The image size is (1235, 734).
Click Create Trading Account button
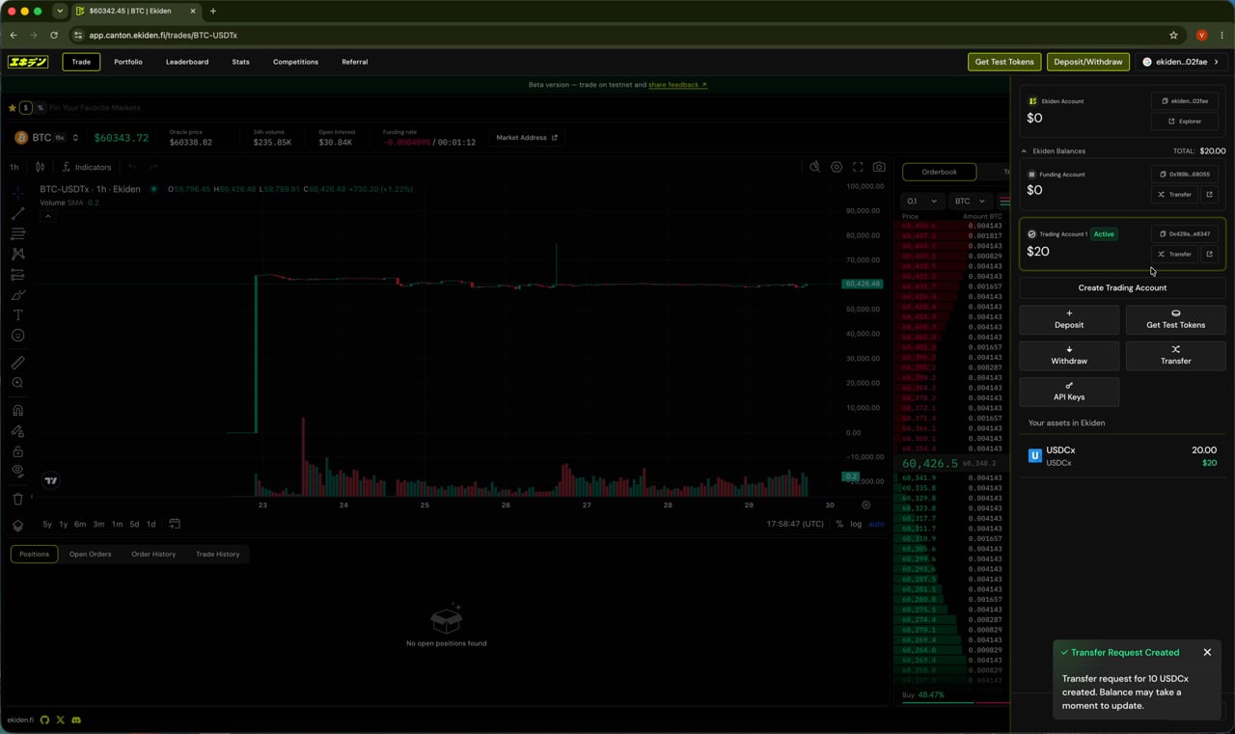click(1122, 287)
